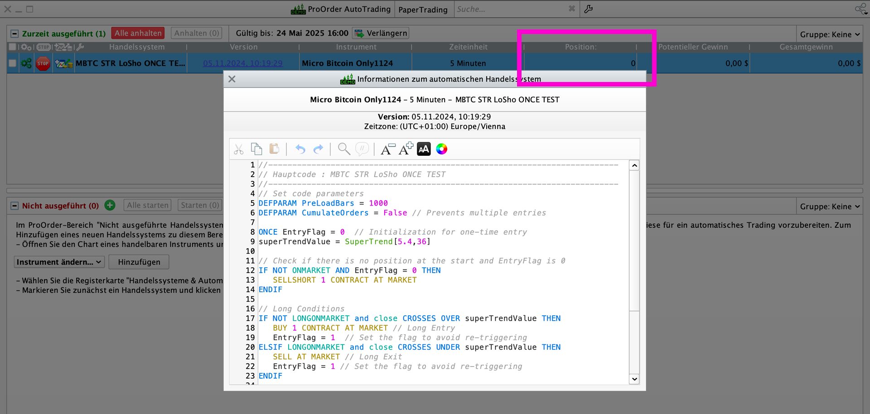Select the Micro Bitcoin Only1124 instrument cell
This screenshot has width=870, height=414.
point(356,63)
